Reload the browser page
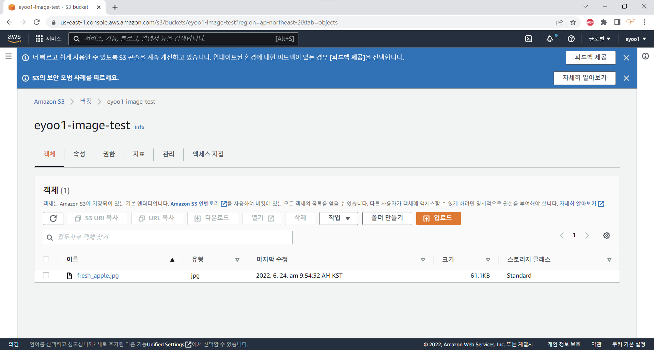The height and width of the screenshot is (350, 654). point(37,22)
